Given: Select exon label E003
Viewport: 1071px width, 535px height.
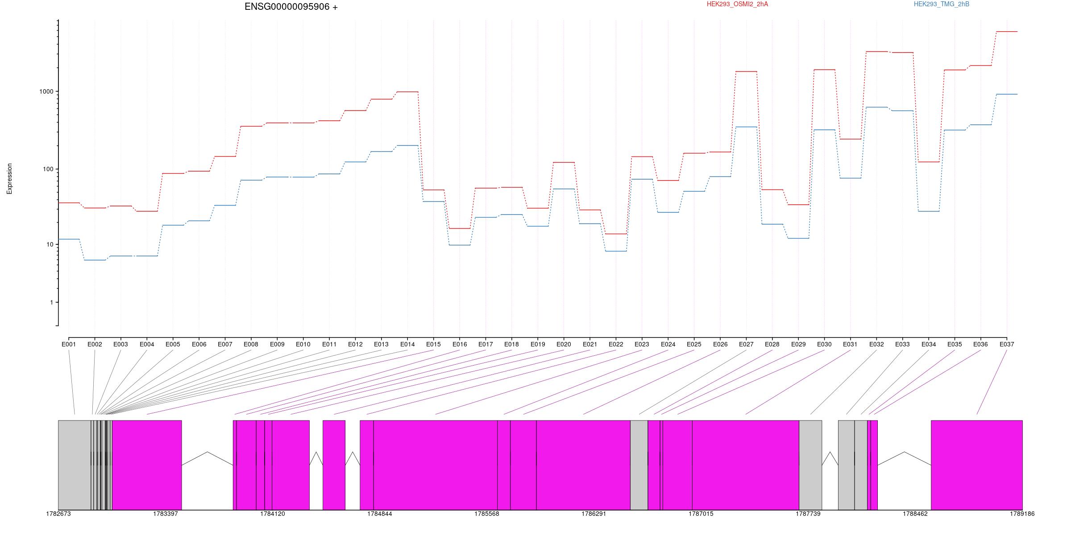Looking at the screenshot, I should (x=120, y=344).
